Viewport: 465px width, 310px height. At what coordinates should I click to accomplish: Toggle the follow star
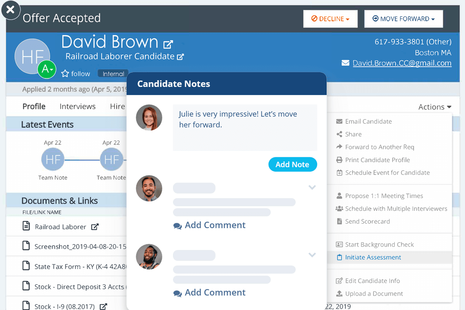point(65,74)
